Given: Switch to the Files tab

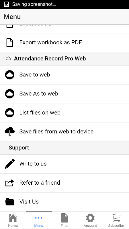Looking at the screenshot, I should point(64,220).
